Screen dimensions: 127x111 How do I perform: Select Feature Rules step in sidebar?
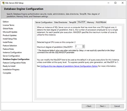pos(8,49)
